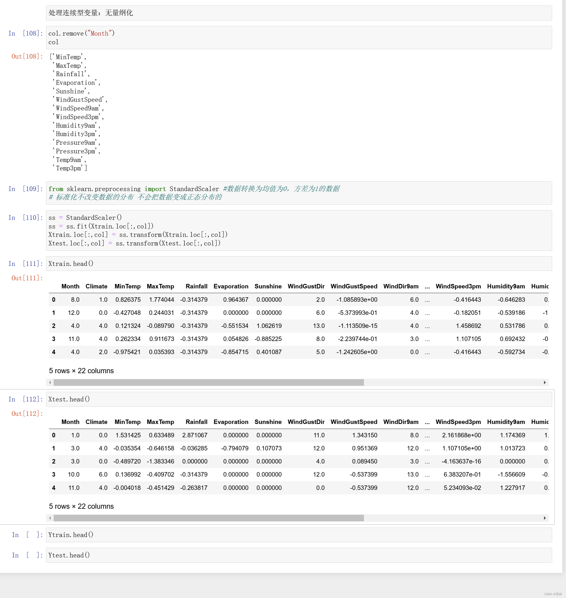Click value '6.383207e-01' in Xtest table

pos(462,475)
